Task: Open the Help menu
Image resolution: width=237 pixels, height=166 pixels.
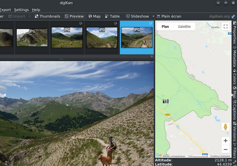Action: click(36, 10)
